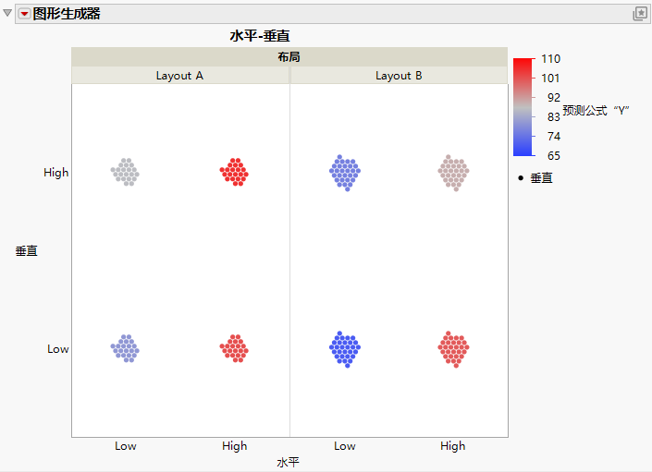Select the Layout B panel header

[399, 76]
